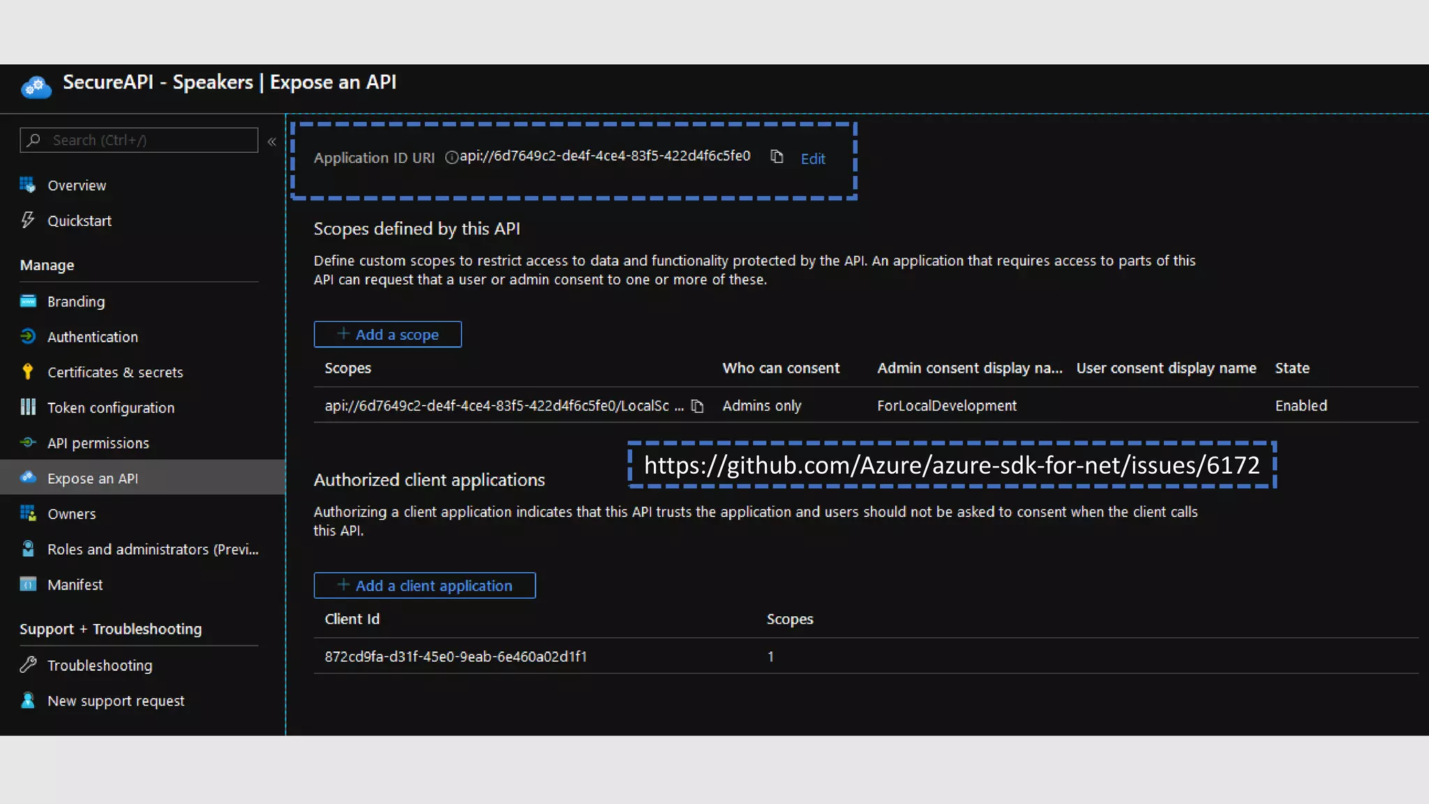Click the Expose an API cloud icon
Image resolution: width=1429 pixels, height=804 pixels.
pyautogui.click(x=28, y=477)
